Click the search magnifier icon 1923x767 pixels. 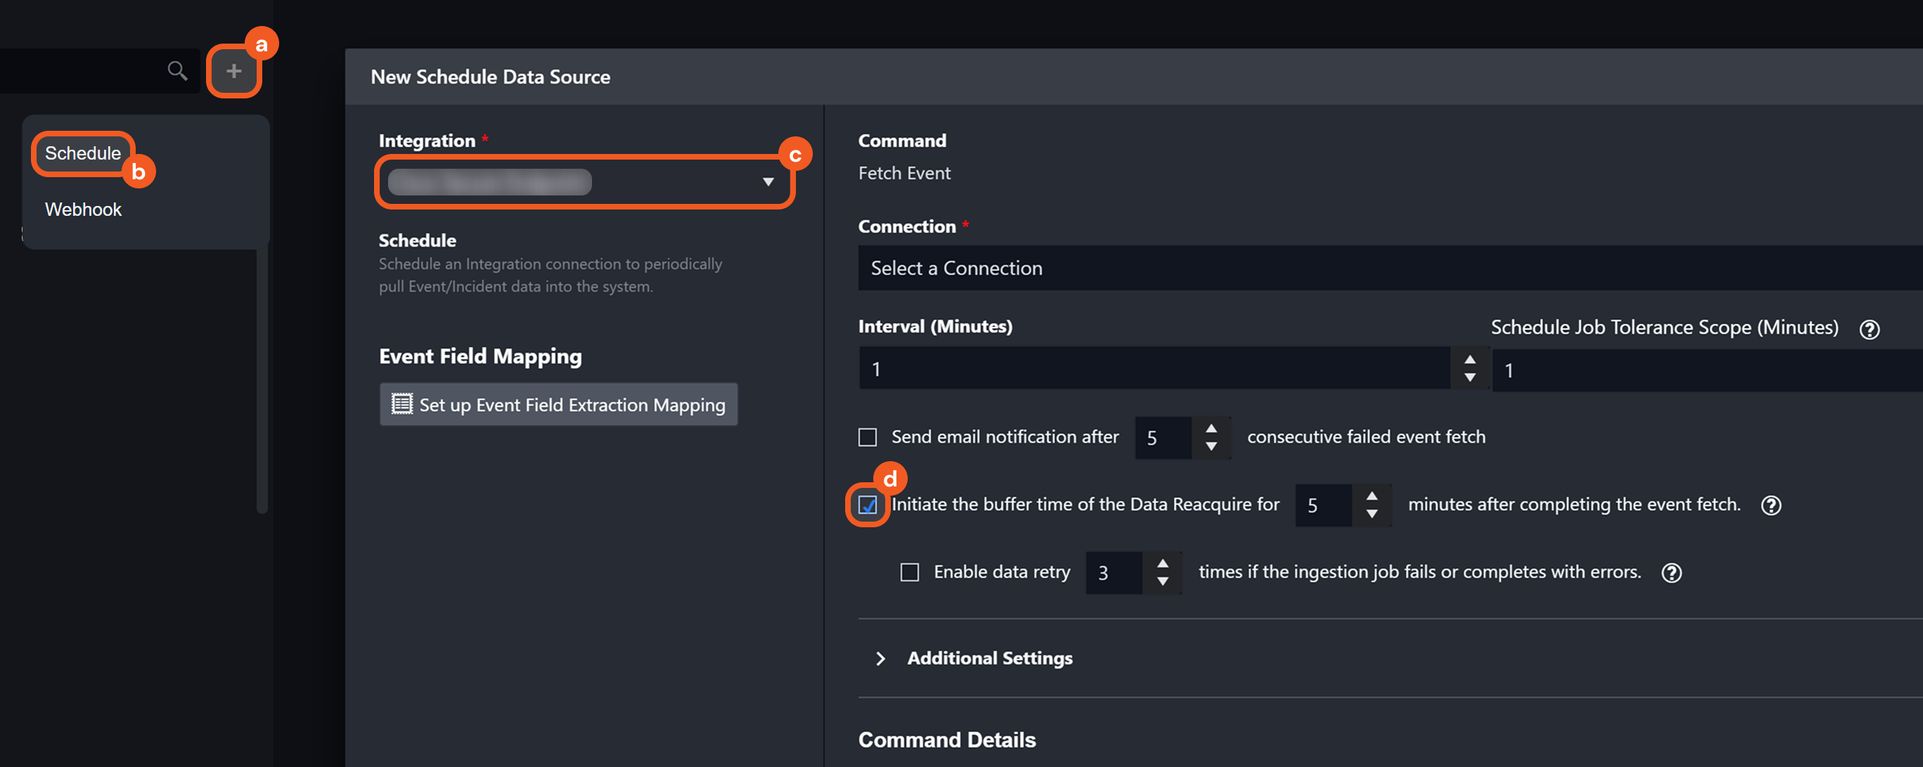177,71
